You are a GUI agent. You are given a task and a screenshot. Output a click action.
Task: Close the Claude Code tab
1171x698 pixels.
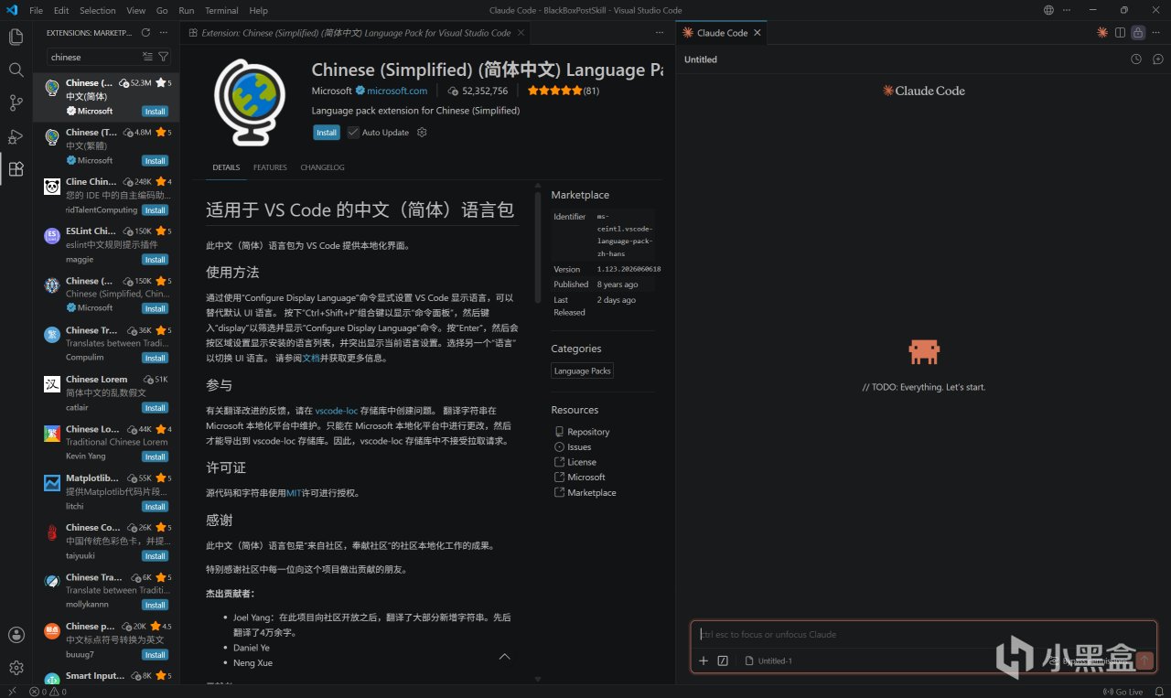click(757, 33)
